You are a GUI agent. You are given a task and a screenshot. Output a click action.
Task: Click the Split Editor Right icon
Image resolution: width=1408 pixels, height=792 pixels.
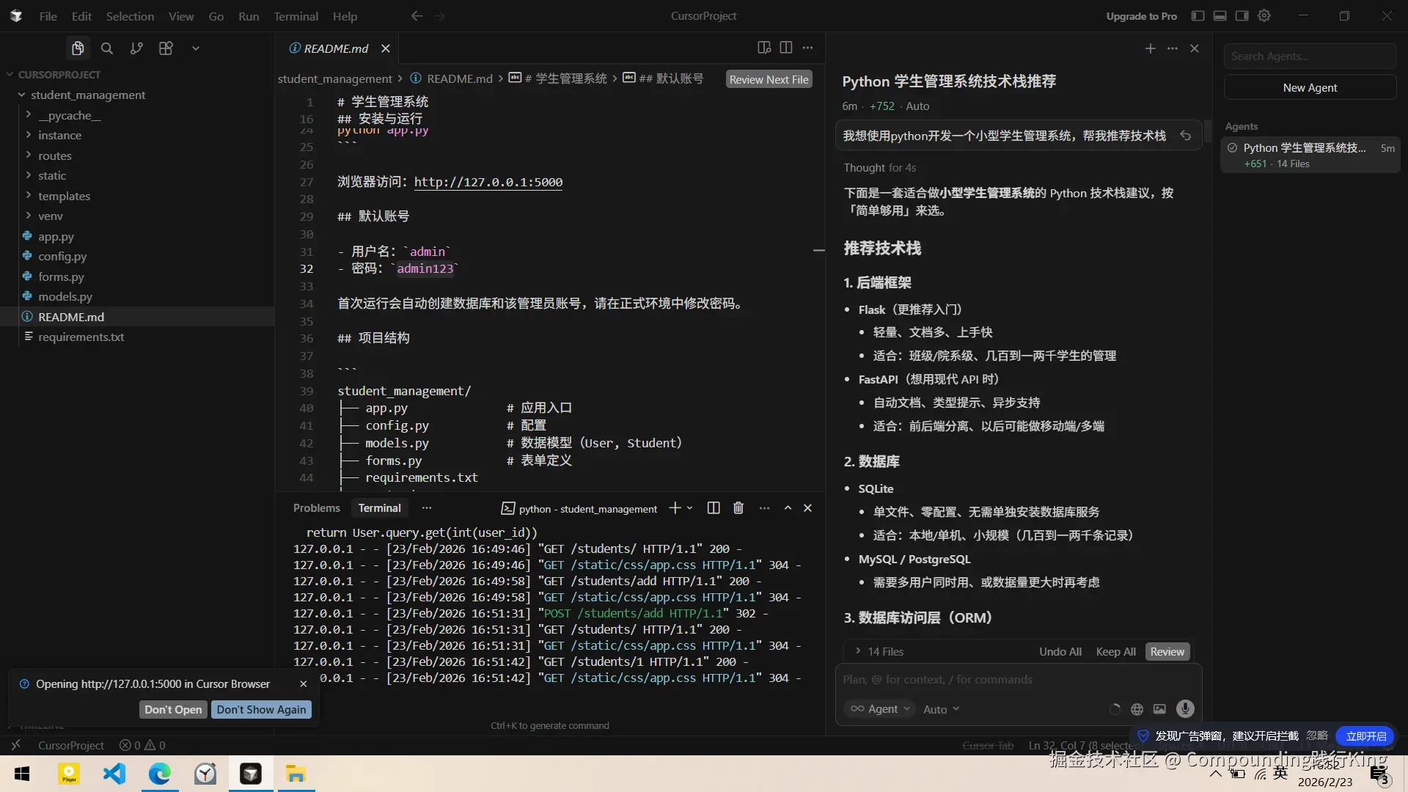pyautogui.click(x=785, y=48)
